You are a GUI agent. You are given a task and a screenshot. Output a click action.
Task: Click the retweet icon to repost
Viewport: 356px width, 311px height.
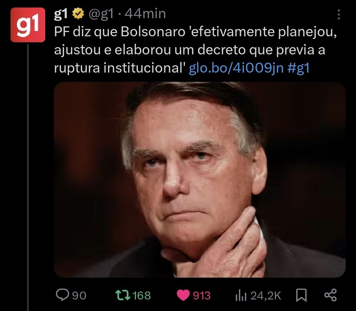click(x=123, y=295)
